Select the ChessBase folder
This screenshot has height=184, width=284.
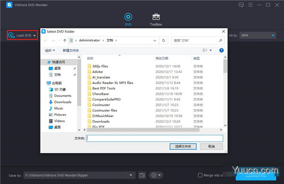100,94
